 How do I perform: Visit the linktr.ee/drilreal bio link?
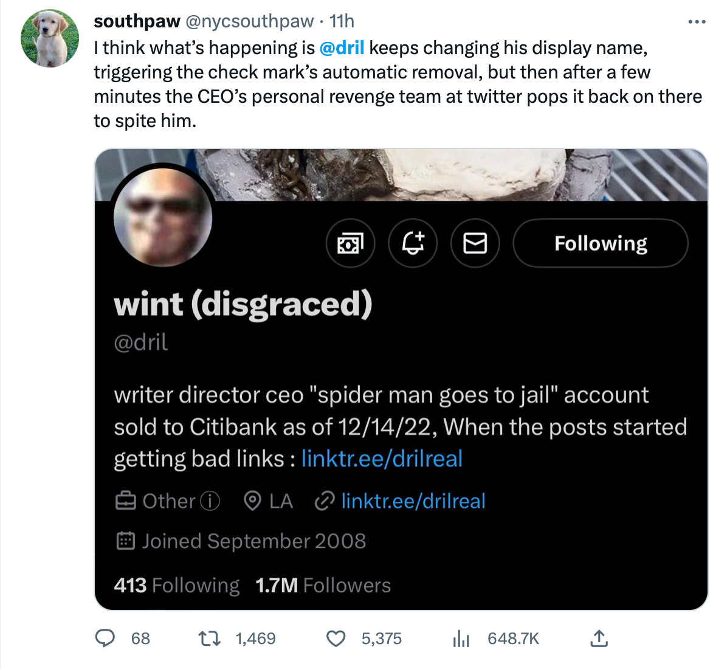point(382,459)
